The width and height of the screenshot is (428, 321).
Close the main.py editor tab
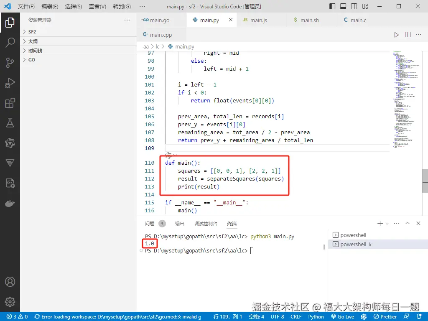231,20
